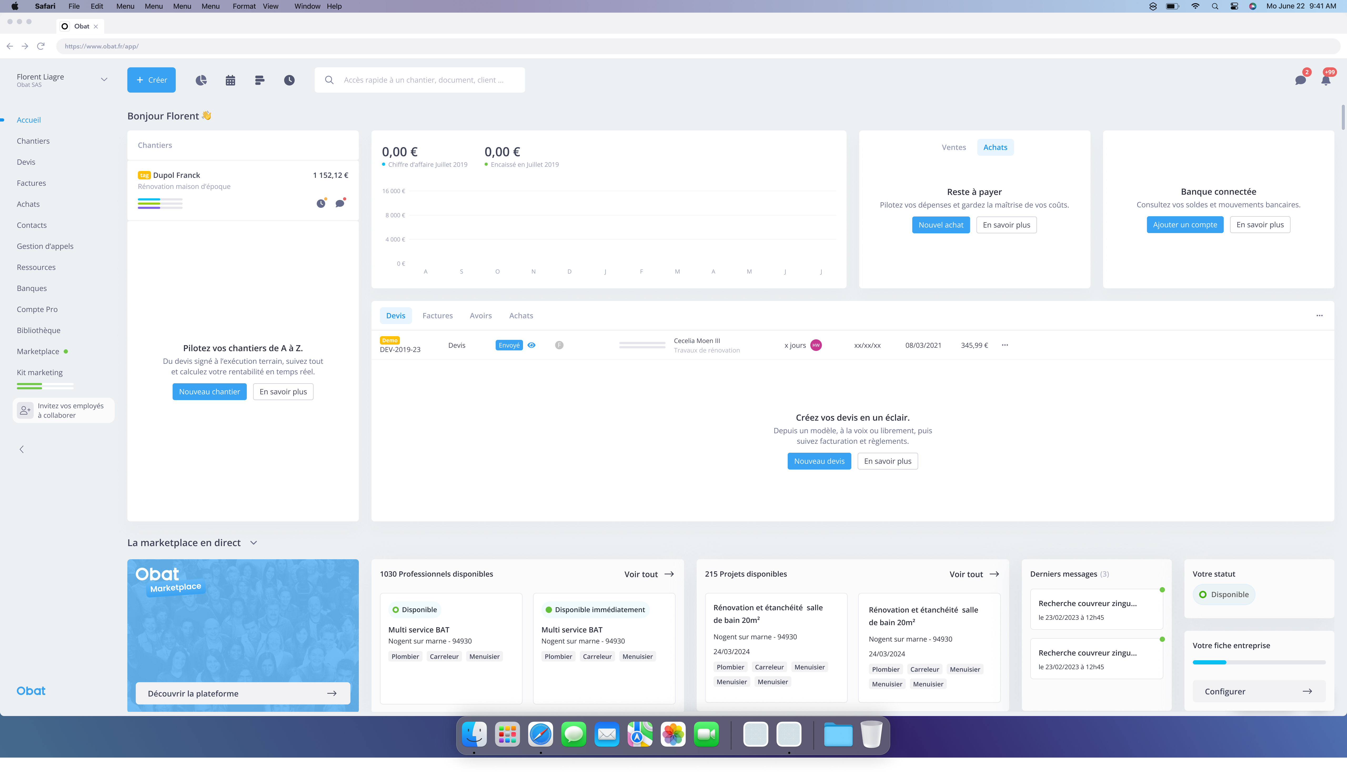Click the Obat logo at sidebar bottom
This screenshot has height=776, width=1347.
click(x=31, y=691)
